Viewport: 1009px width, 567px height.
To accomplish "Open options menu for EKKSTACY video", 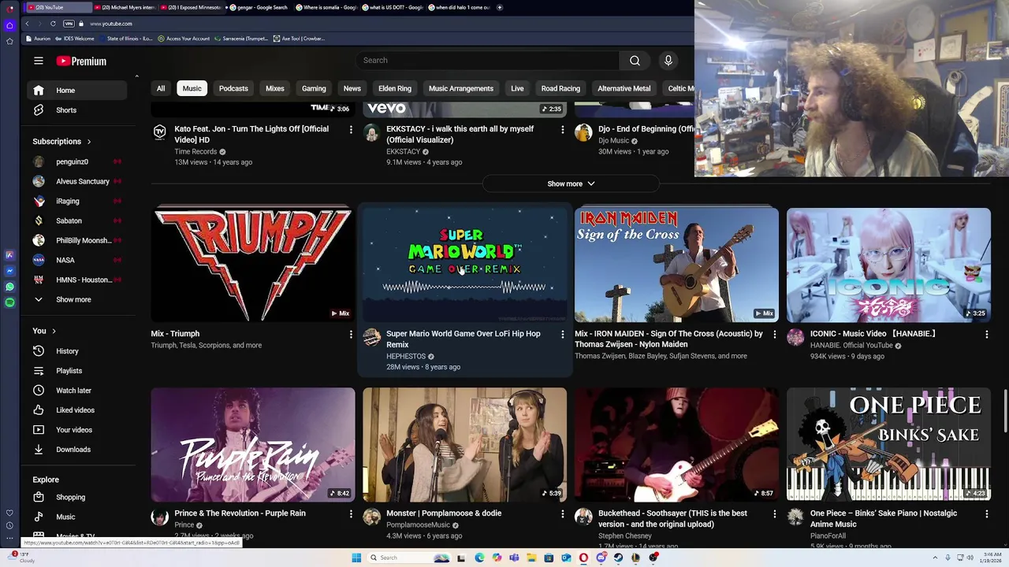I will [x=562, y=129].
